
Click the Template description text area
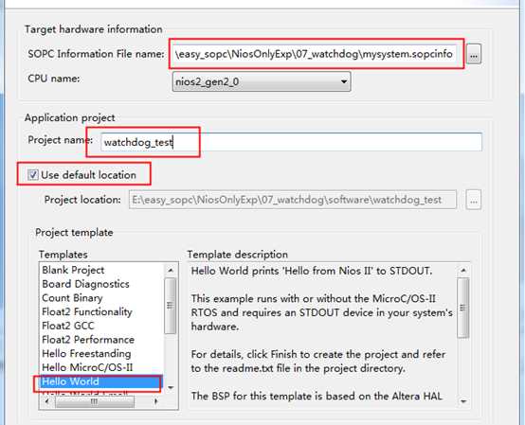point(323,336)
